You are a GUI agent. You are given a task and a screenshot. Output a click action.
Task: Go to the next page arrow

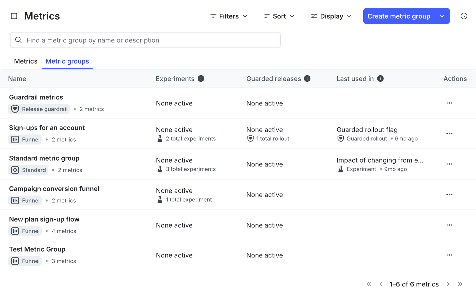click(x=448, y=284)
